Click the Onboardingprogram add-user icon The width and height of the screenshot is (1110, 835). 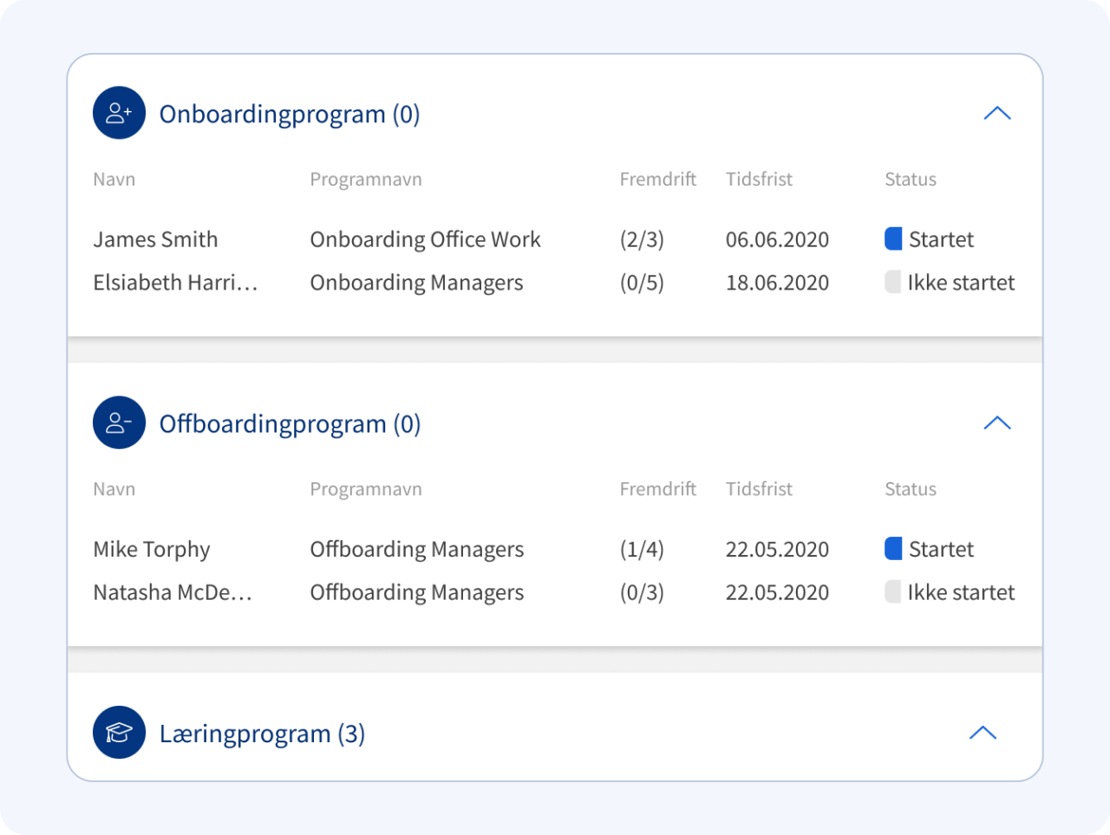click(x=119, y=113)
